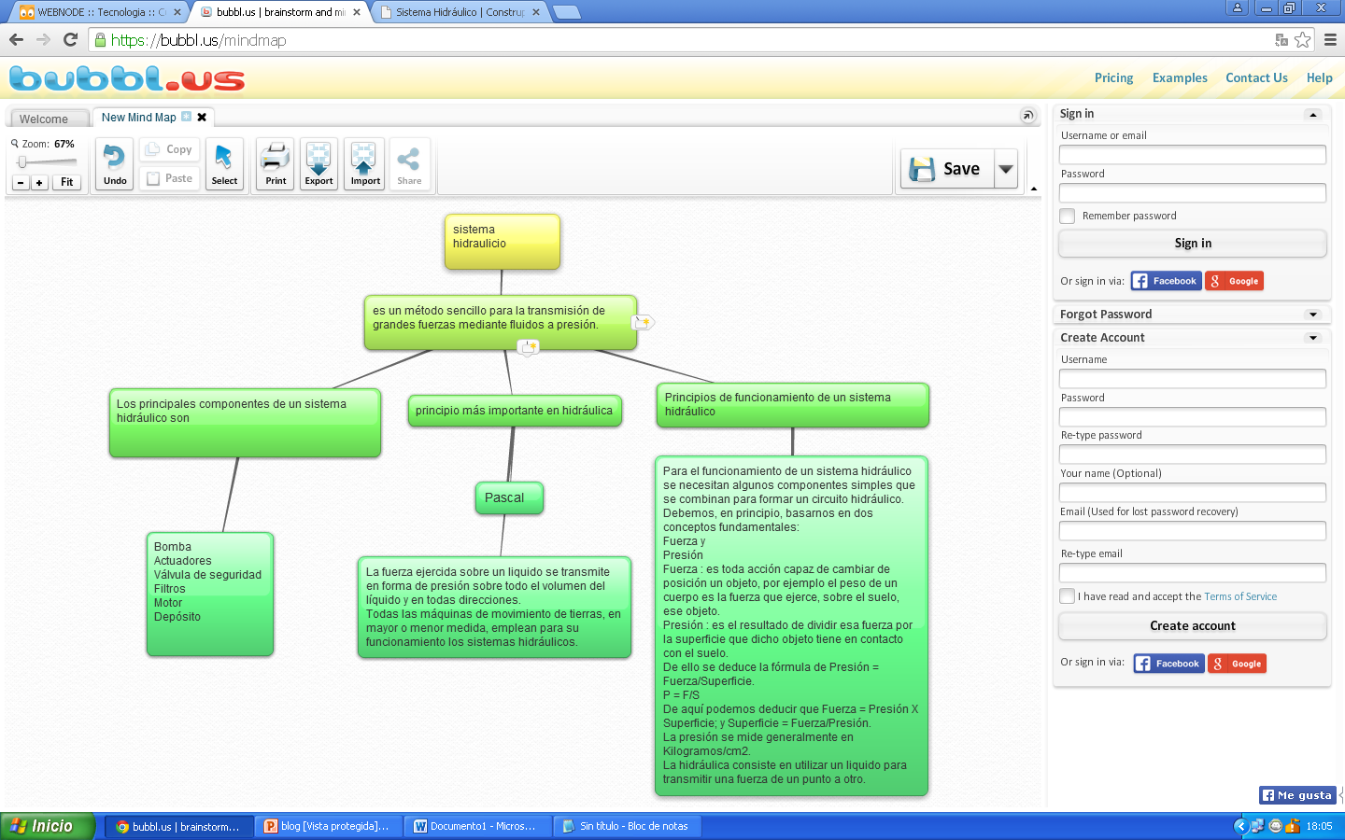Open the Examples menu link
Screen dimensions: 1345x840
[x=1180, y=78]
